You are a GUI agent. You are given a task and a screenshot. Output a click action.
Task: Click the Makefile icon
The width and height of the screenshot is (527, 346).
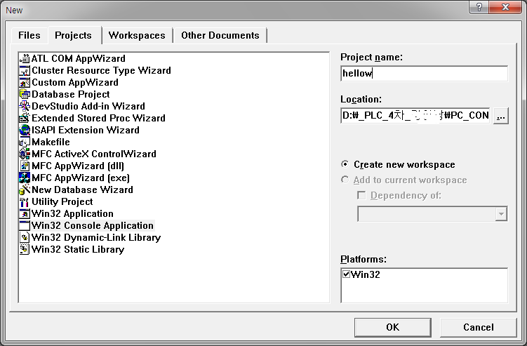pyautogui.click(x=25, y=142)
